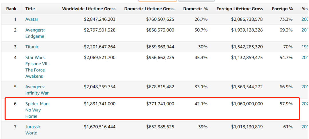Sort by the Rank column header
Viewport: 309px width, 139px height.
11,9
